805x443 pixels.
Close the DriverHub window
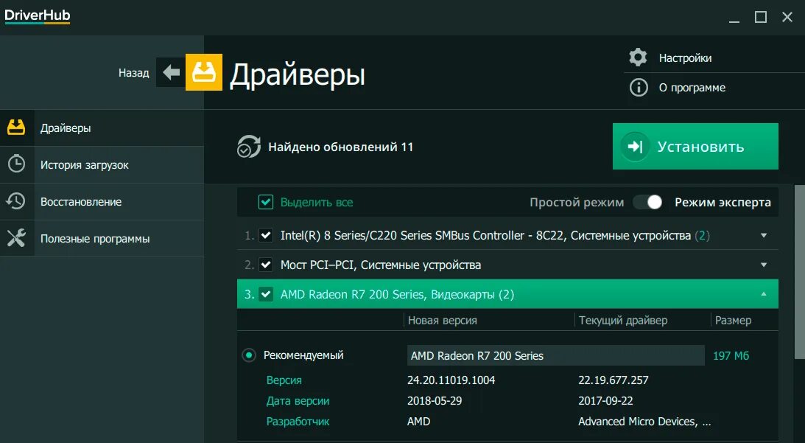click(787, 17)
